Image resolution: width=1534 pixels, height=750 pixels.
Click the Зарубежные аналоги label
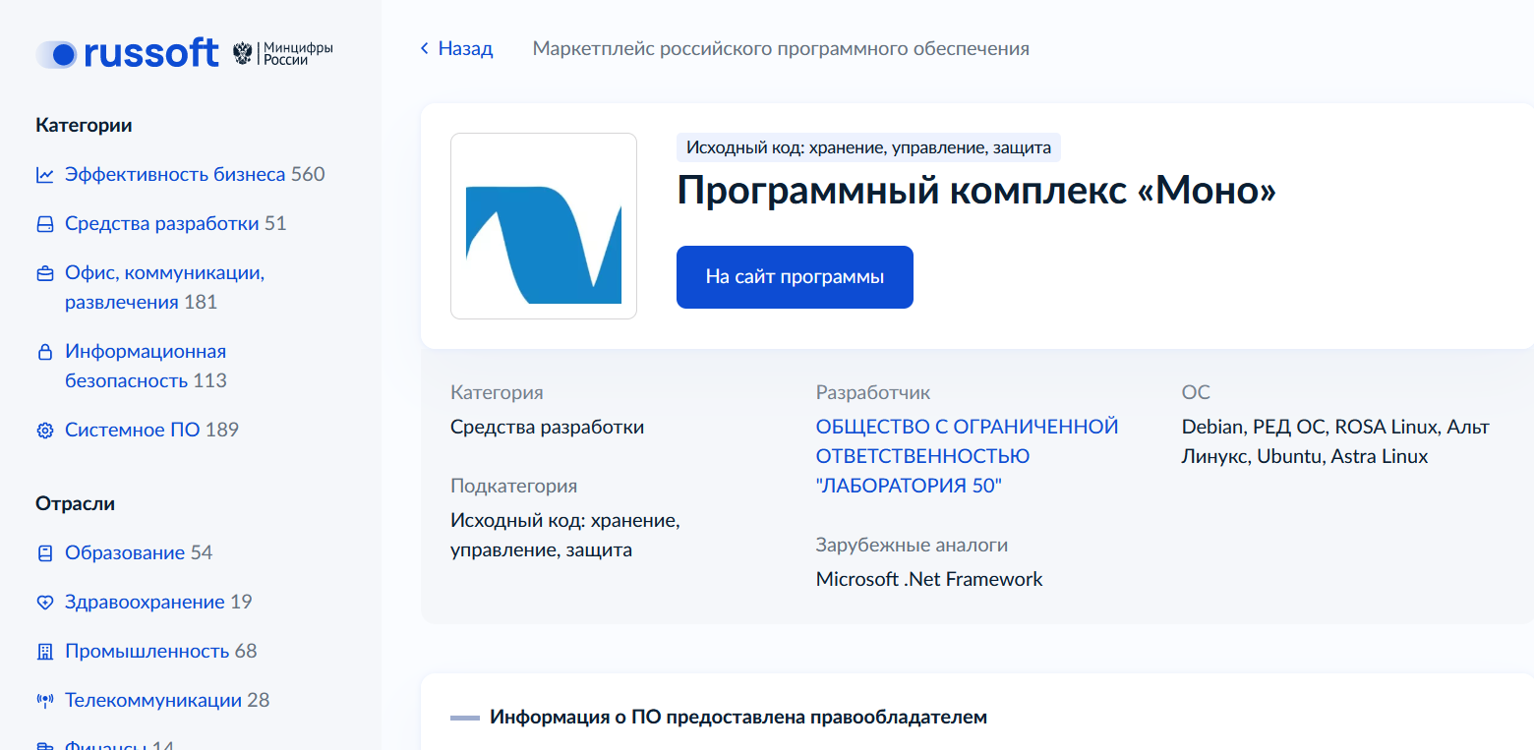(912, 545)
